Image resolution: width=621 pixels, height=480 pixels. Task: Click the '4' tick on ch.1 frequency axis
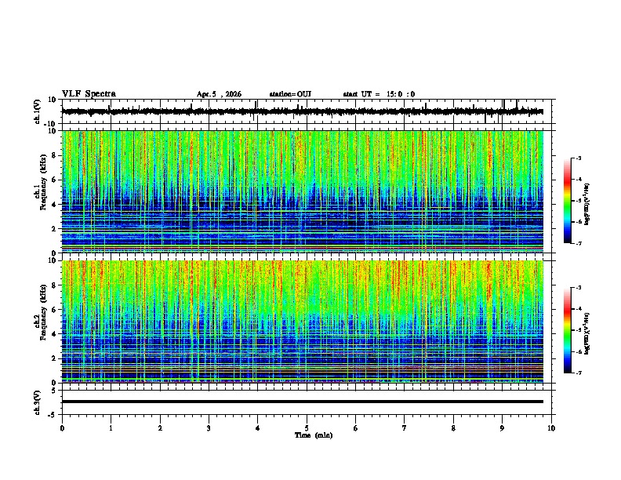click(54, 205)
